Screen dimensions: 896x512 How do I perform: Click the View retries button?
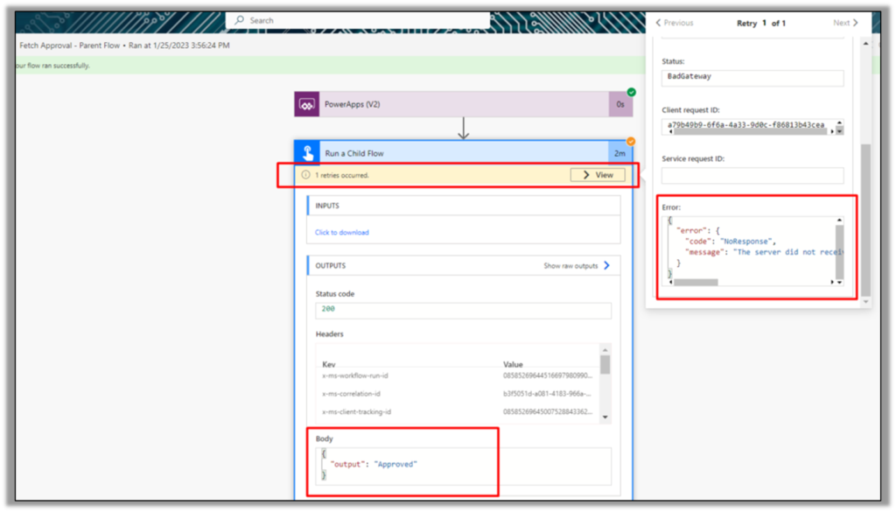click(598, 175)
